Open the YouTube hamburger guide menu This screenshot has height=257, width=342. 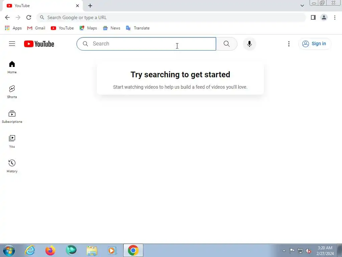pos(12,44)
